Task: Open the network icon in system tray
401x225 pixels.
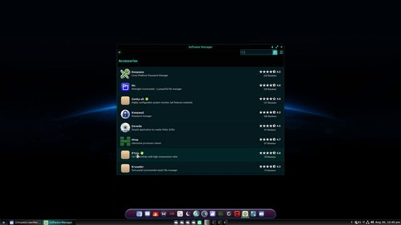Action: pos(368,222)
